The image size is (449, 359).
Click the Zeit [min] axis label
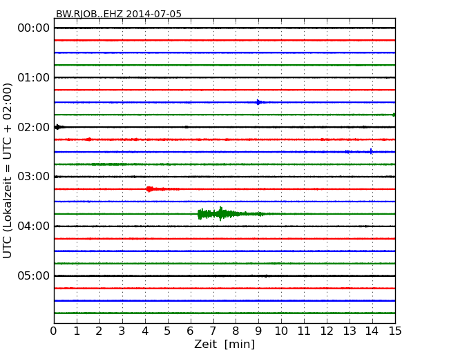point(224,344)
